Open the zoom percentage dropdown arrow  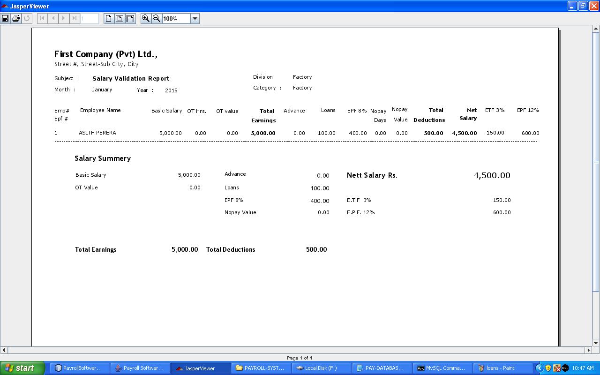pyautogui.click(x=195, y=18)
